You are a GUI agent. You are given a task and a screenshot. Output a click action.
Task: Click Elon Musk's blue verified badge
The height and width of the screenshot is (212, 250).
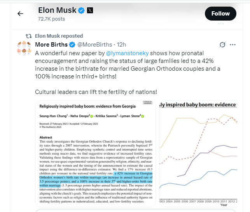(x=81, y=10)
